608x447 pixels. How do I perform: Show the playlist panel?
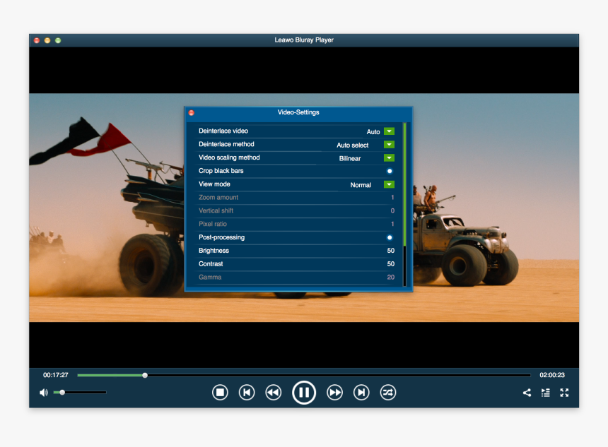point(546,393)
